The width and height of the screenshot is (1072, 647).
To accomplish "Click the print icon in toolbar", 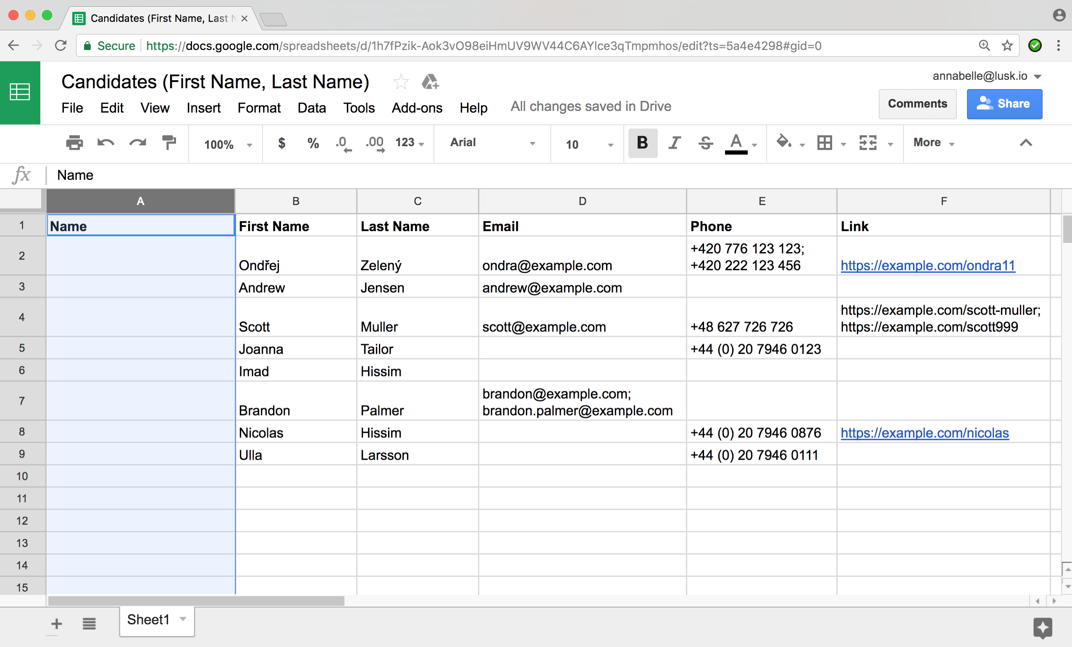I will point(74,142).
